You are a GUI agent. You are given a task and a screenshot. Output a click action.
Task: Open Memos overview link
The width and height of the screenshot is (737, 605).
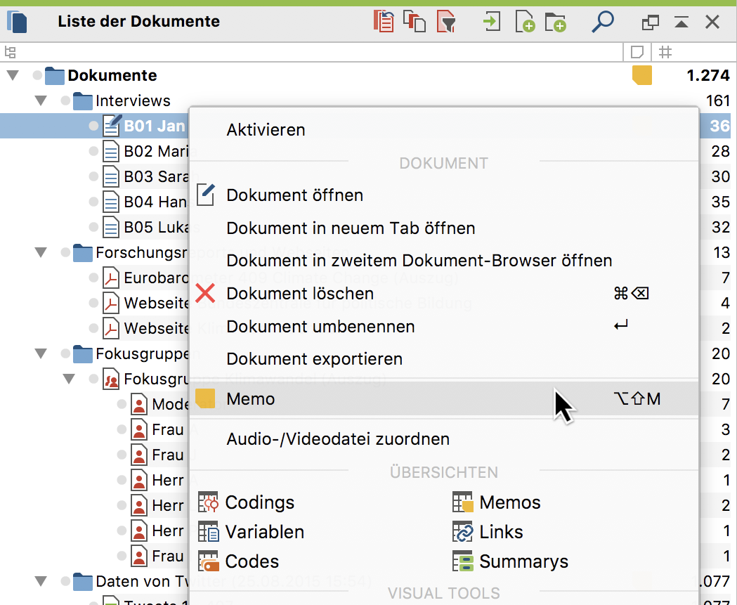click(x=510, y=502)
